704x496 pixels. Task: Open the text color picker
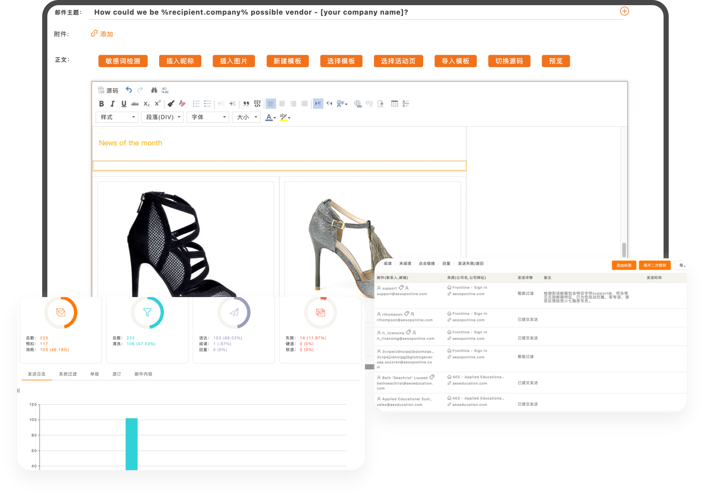click(x=270, y=117)
